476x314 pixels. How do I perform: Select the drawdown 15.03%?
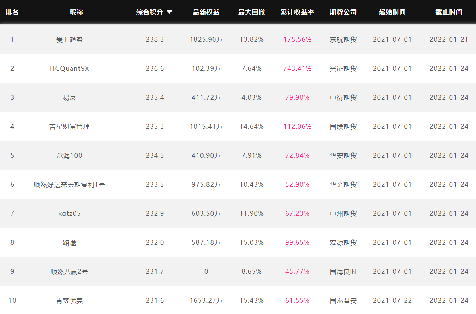point(252,242)
